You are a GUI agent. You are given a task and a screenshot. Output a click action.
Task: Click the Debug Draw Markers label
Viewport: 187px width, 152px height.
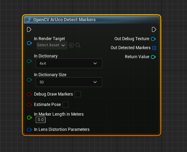click(x=53, y=94)
